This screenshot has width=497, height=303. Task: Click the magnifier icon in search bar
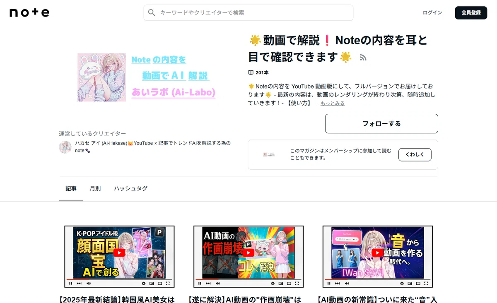(x=152, y=13)
